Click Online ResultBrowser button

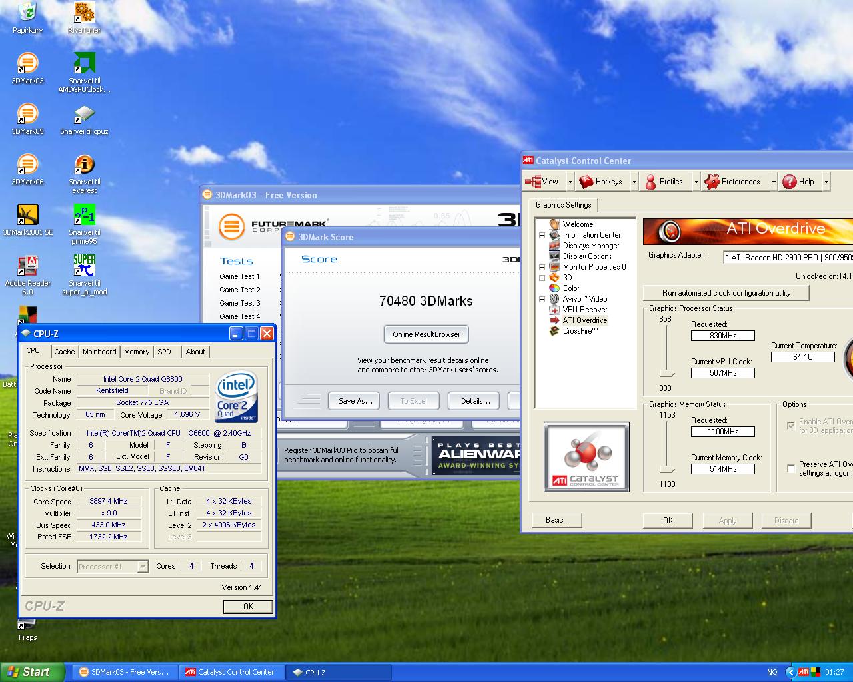click(x=426, y=334)
